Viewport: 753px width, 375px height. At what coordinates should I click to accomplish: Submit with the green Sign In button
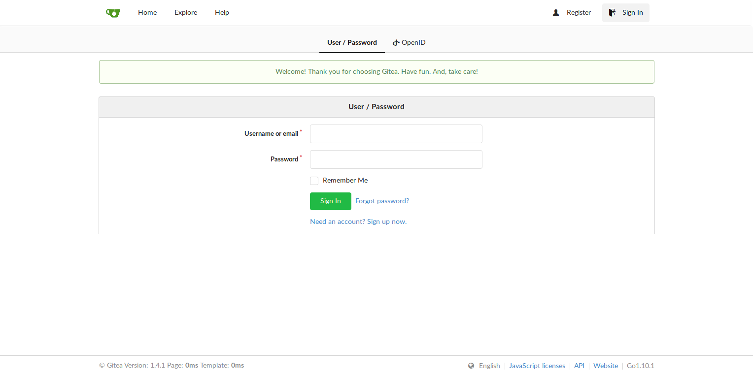pyautogui.click(x=330, y=201)
